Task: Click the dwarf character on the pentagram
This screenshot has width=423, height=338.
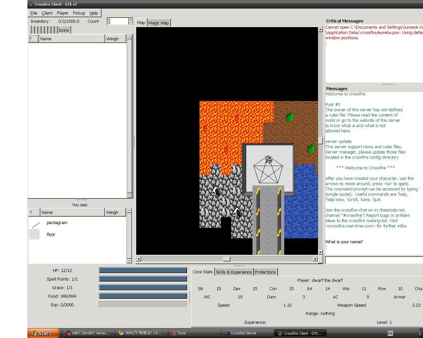Action: pyautogui.click(x=268, y=159)
